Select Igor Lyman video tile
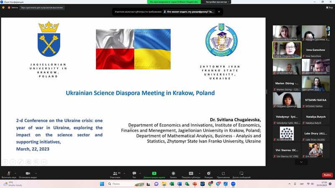Image resolution: width=335 pixels, height=188 pixels. (x=316, y=83)
